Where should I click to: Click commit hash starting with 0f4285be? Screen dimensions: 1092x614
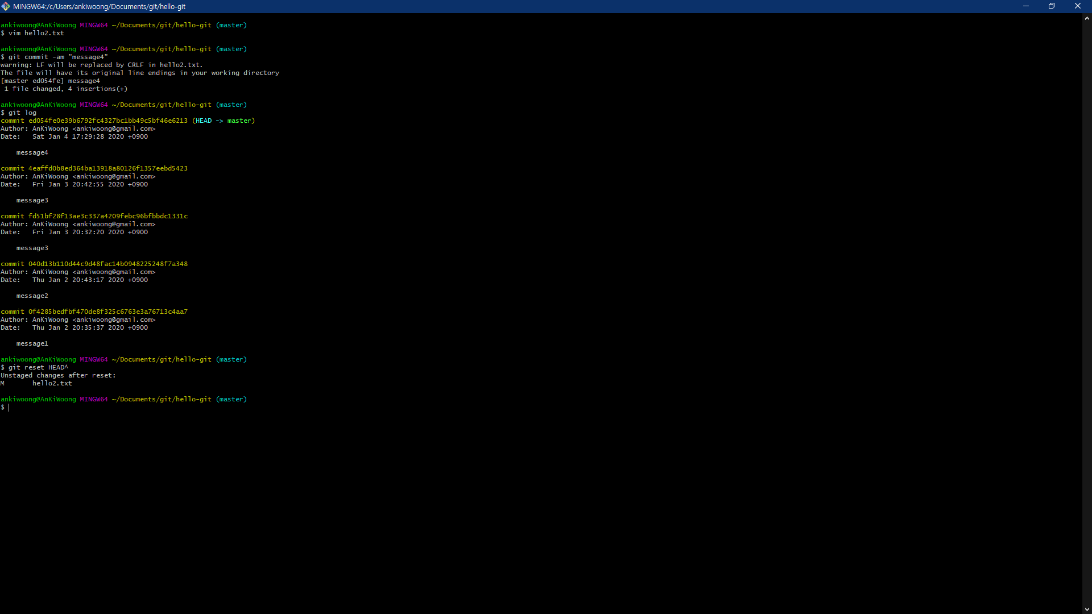point(108,312)
